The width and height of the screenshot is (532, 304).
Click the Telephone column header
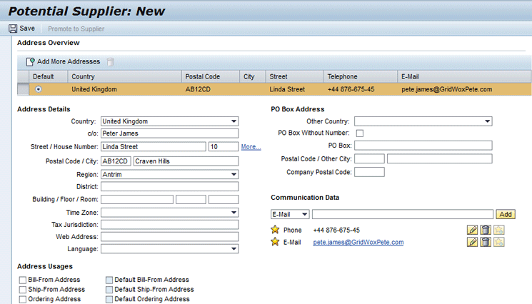coord(361,76)
